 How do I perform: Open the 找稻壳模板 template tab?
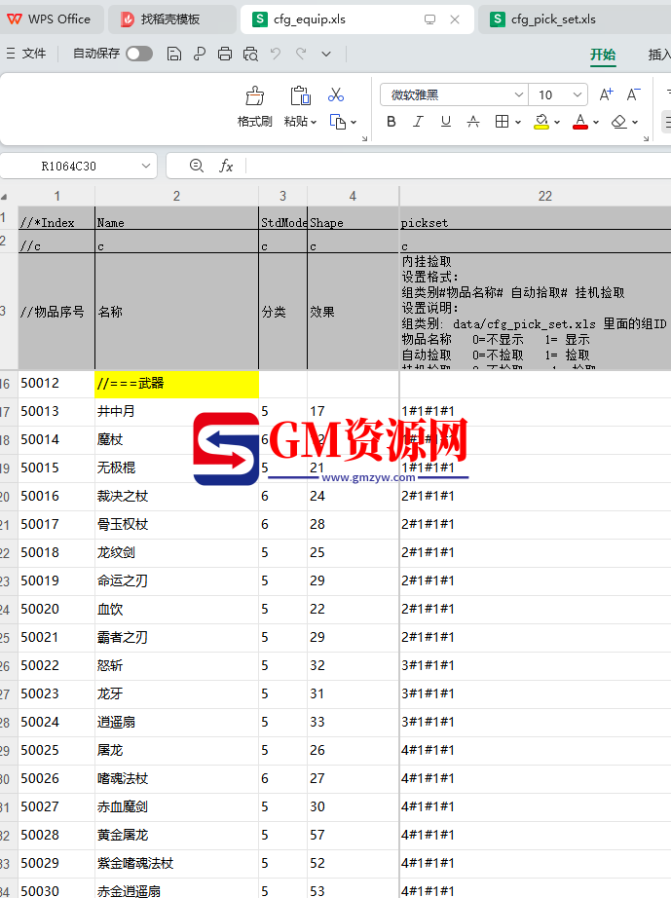(x=169, y=19)
